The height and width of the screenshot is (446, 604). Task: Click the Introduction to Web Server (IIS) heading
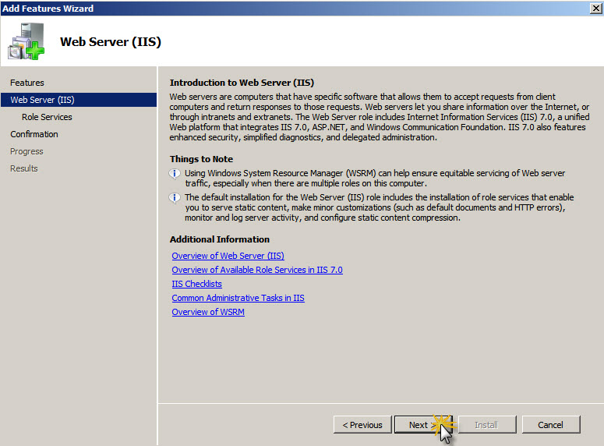242,83
